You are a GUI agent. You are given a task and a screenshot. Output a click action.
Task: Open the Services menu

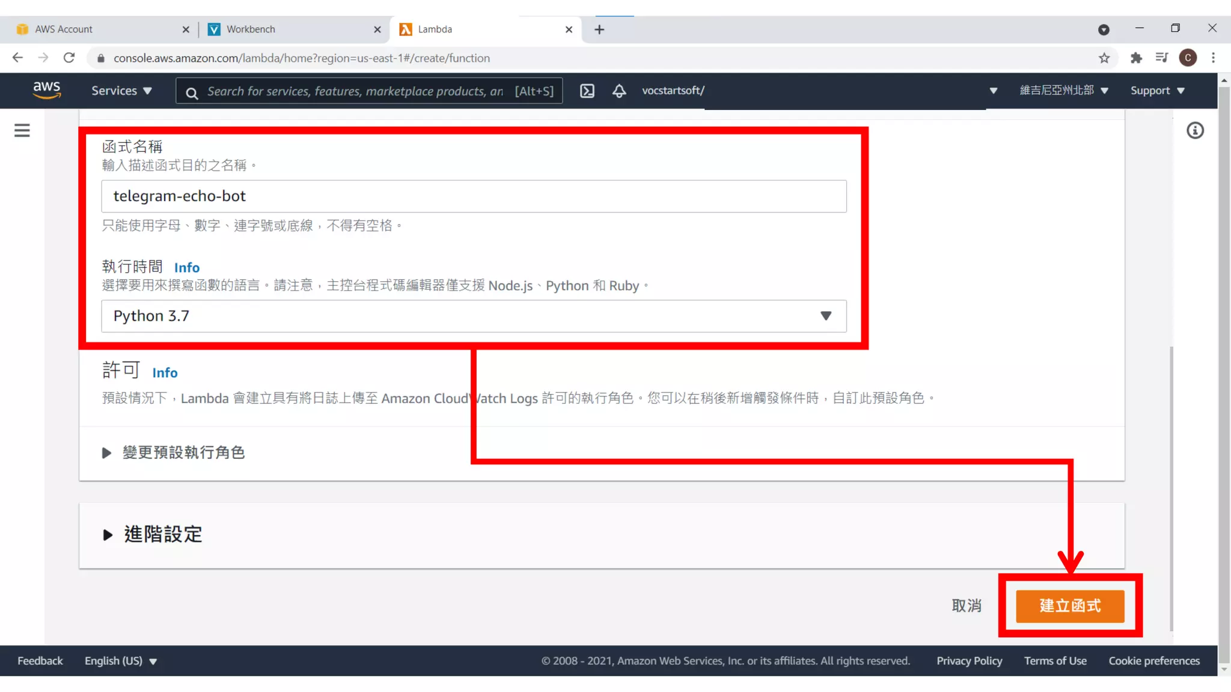click(121, 91)
